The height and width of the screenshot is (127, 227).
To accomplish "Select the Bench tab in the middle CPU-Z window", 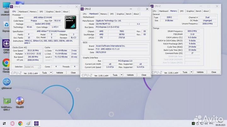I will [x=129, y=14].
